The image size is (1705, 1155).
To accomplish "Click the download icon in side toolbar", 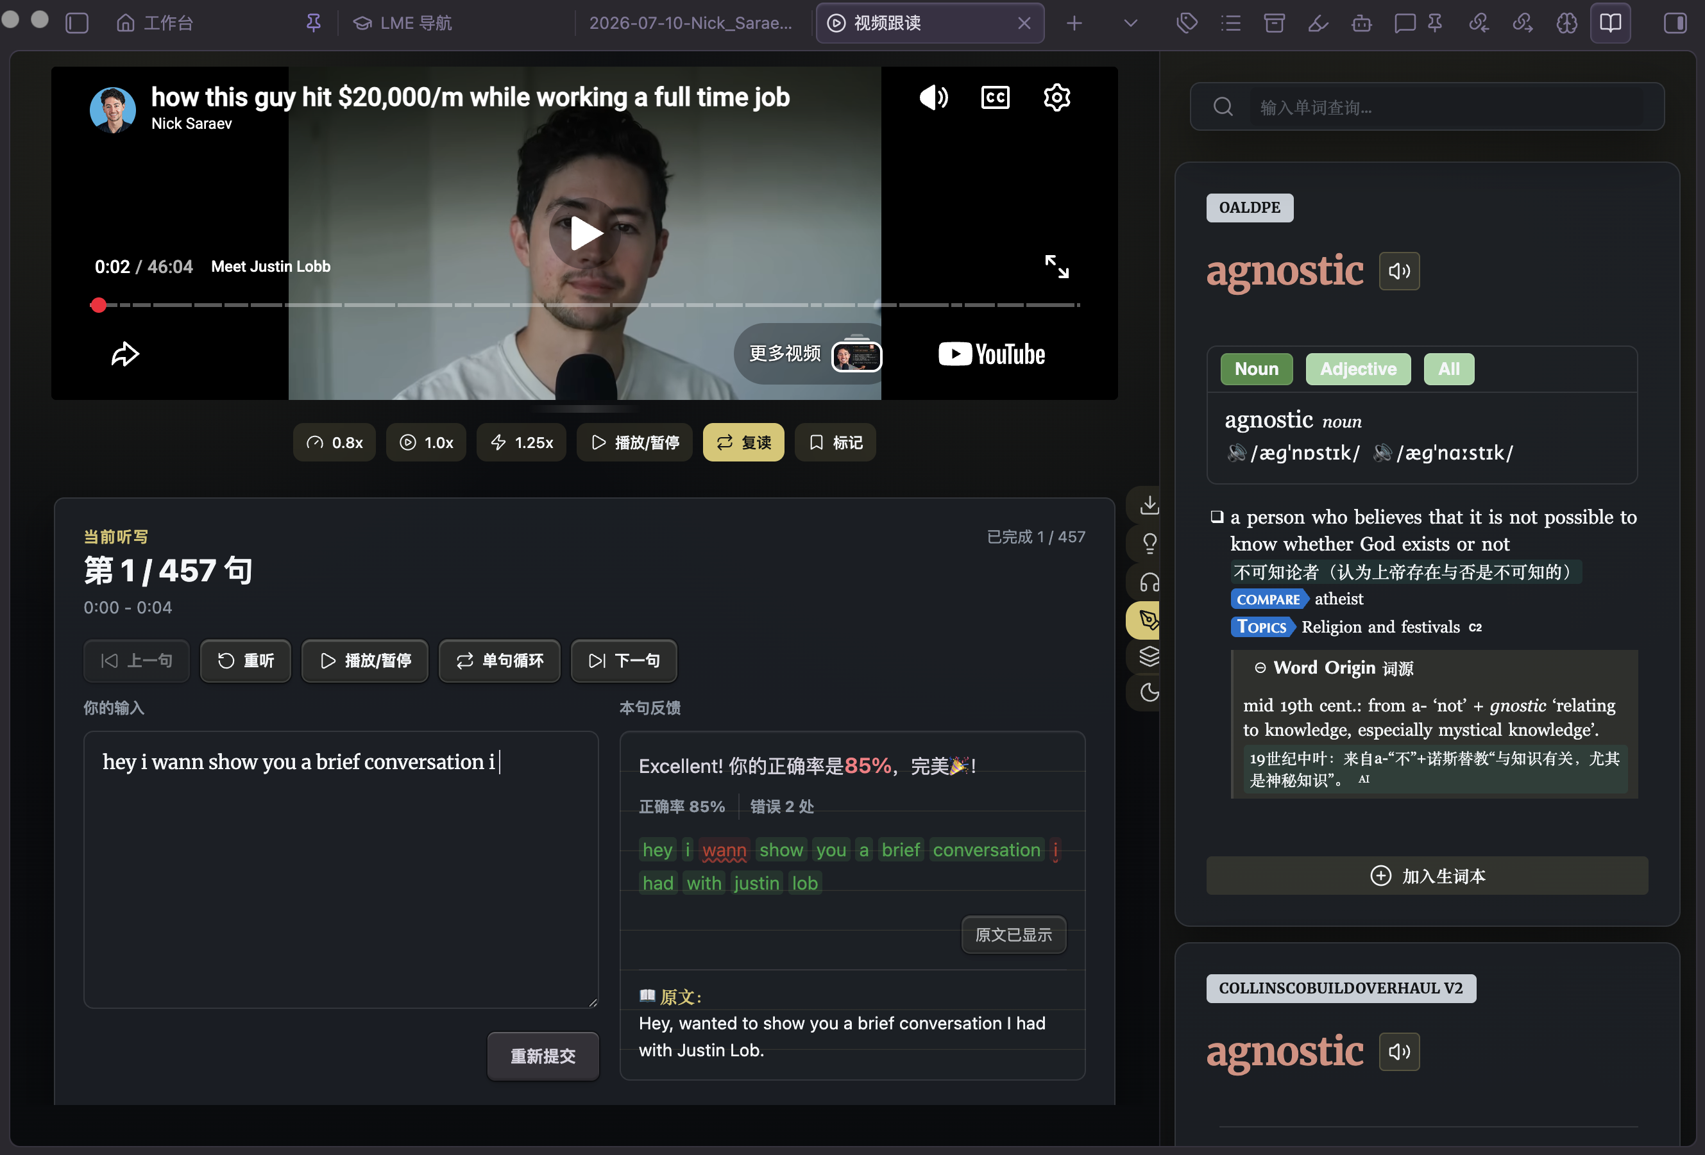I will pyautogui.click(x=1149, y=504).
